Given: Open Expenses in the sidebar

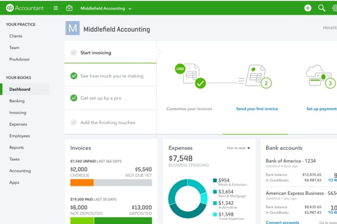Looking at the screenshot, I should point(18,124).
